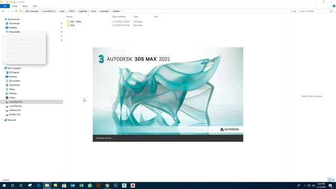The height and width of the screenshot is (189, 336).
Task: Open 3ds Max taskbar icon
Action: 124,185
